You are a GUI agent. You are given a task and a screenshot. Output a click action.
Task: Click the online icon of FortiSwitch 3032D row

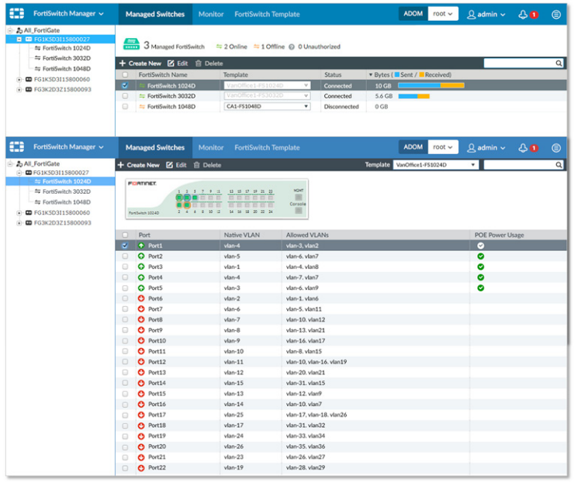(142, 96)
